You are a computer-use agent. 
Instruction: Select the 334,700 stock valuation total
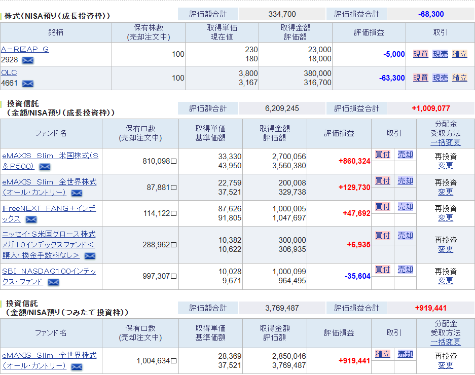(x=282, y=14)
